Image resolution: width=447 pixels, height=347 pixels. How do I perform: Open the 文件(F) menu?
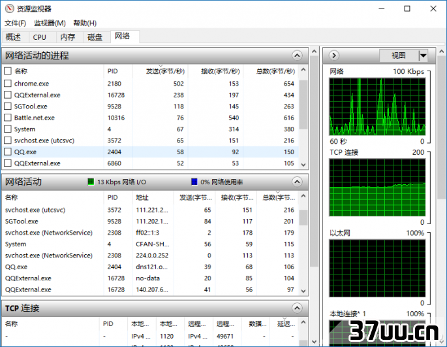[16, 23]
